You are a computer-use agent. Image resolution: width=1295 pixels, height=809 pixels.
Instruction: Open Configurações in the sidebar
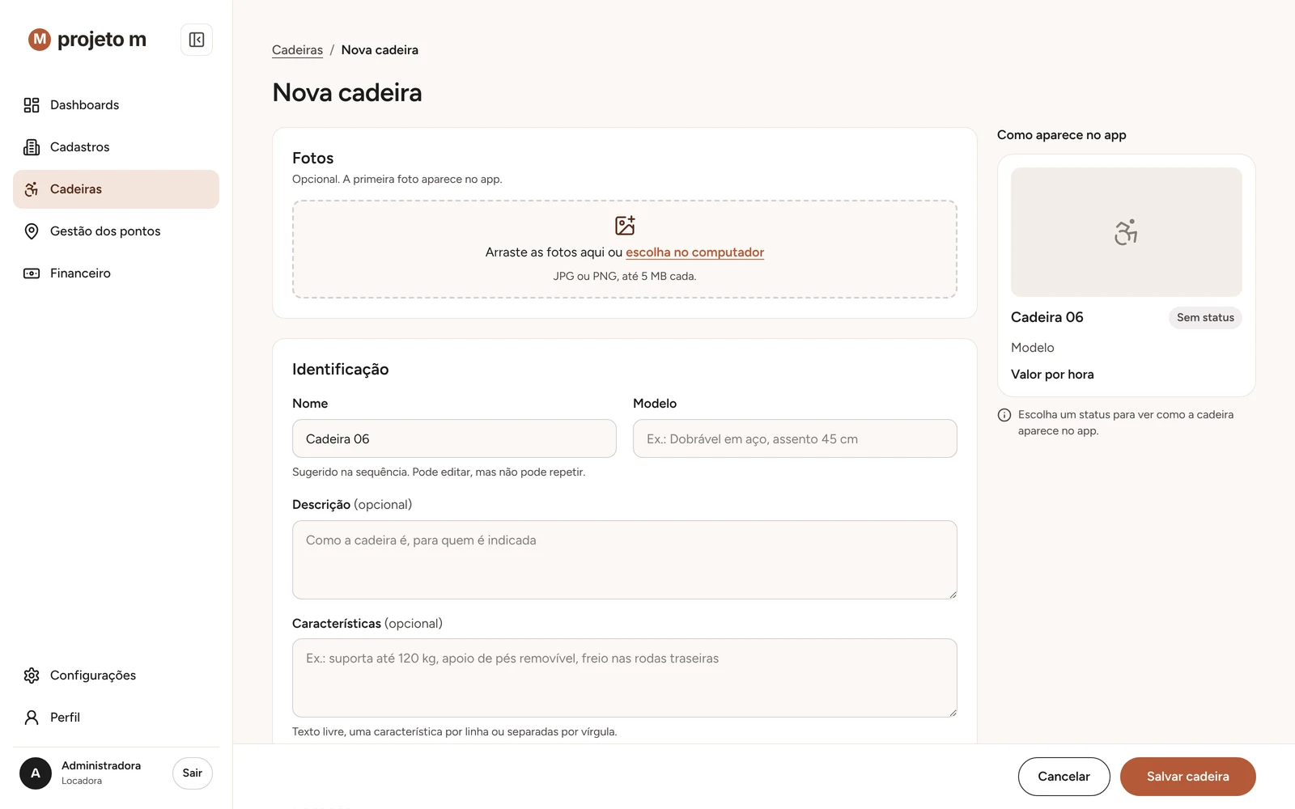[x=116, y=676]
